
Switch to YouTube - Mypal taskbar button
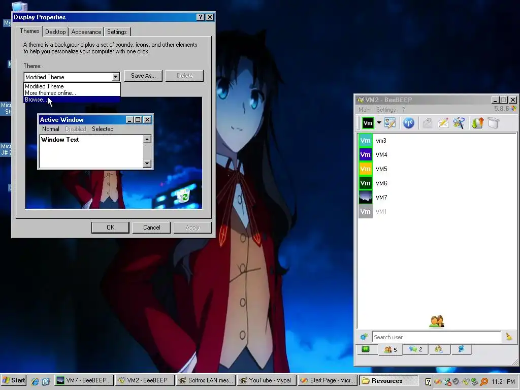[266, 380]
